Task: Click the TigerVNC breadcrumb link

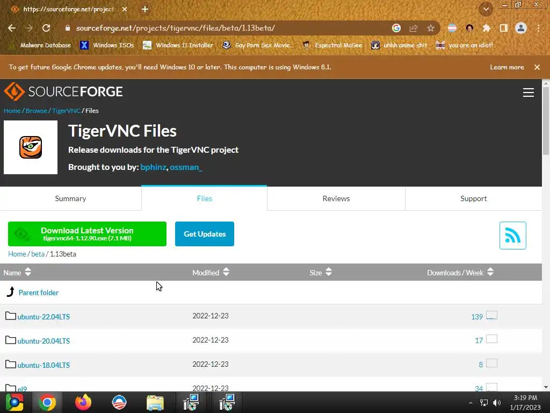Action: (66, 111)
